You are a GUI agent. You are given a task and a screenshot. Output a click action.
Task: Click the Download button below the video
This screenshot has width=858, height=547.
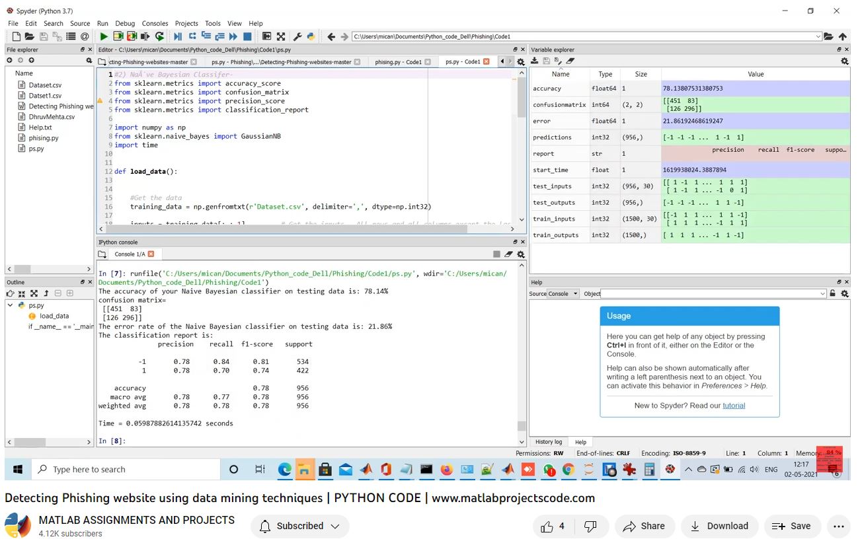click(719, 527)
